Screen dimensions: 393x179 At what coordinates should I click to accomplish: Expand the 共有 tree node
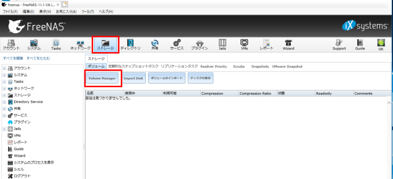click(x=4, y=109)
